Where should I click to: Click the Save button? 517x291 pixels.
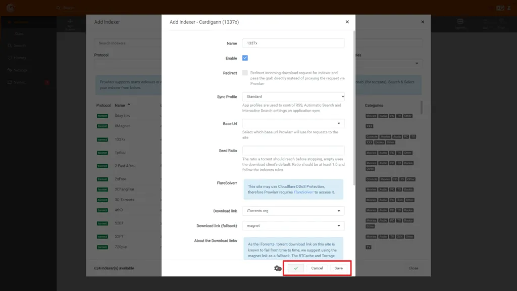[x=338, y=268]
